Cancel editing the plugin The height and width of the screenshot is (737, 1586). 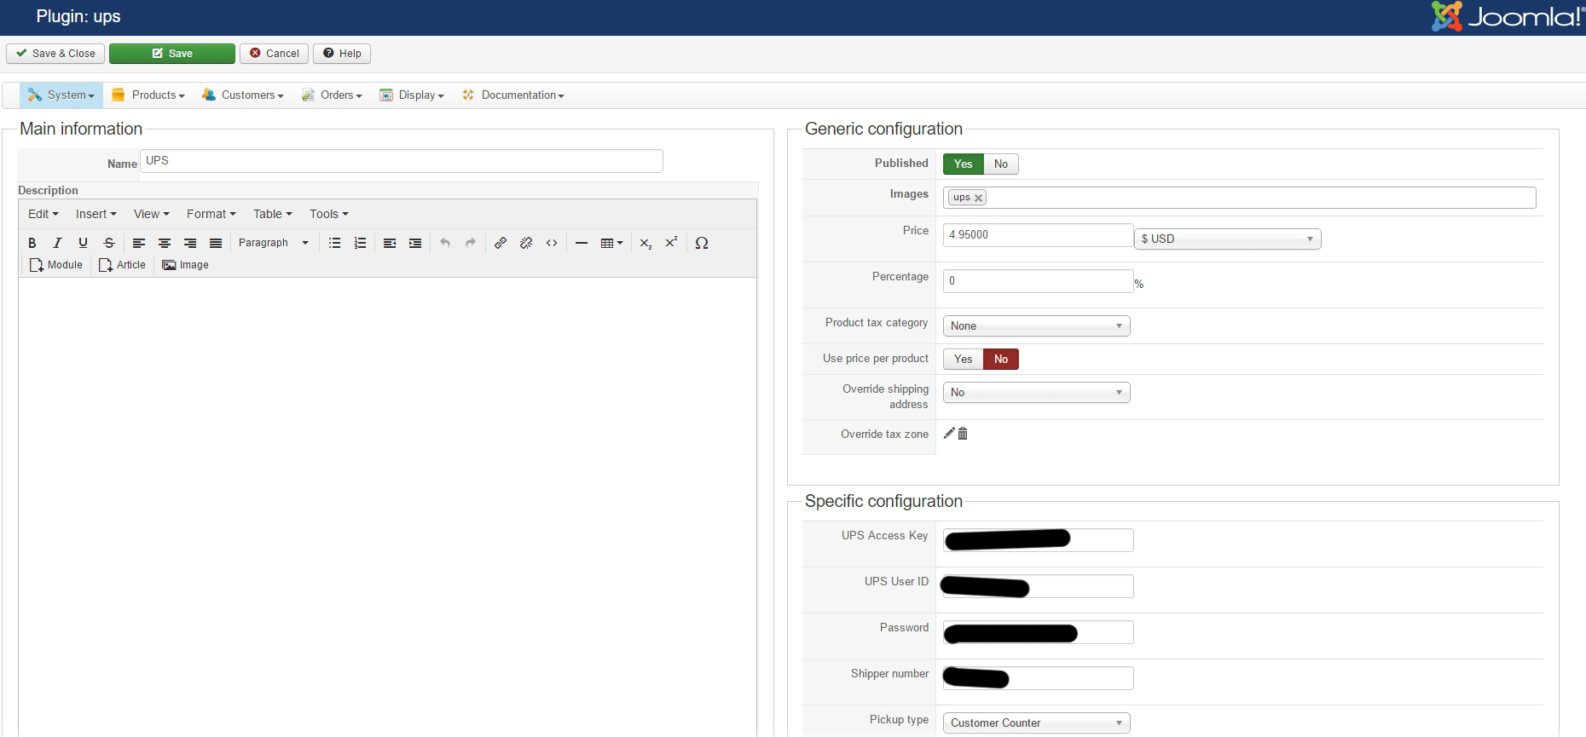pyautogui.click(x=274, y=54)
